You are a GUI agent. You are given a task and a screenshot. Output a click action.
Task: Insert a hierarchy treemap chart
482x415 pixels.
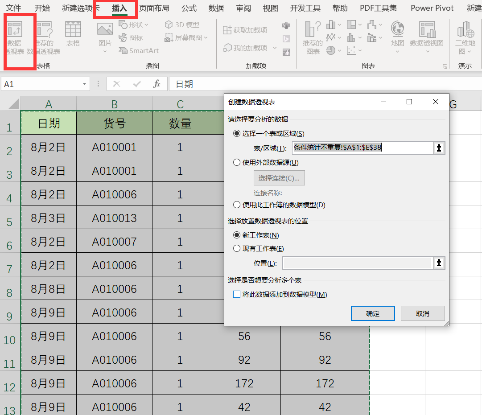click(x=351, y=25)
